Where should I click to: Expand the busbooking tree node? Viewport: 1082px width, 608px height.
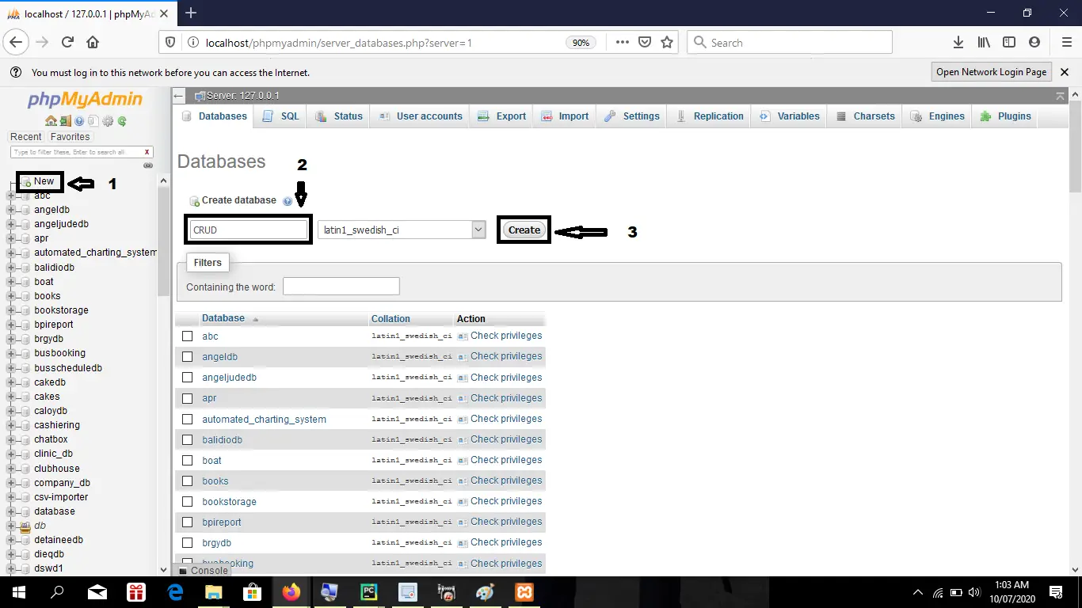point(11,353)
